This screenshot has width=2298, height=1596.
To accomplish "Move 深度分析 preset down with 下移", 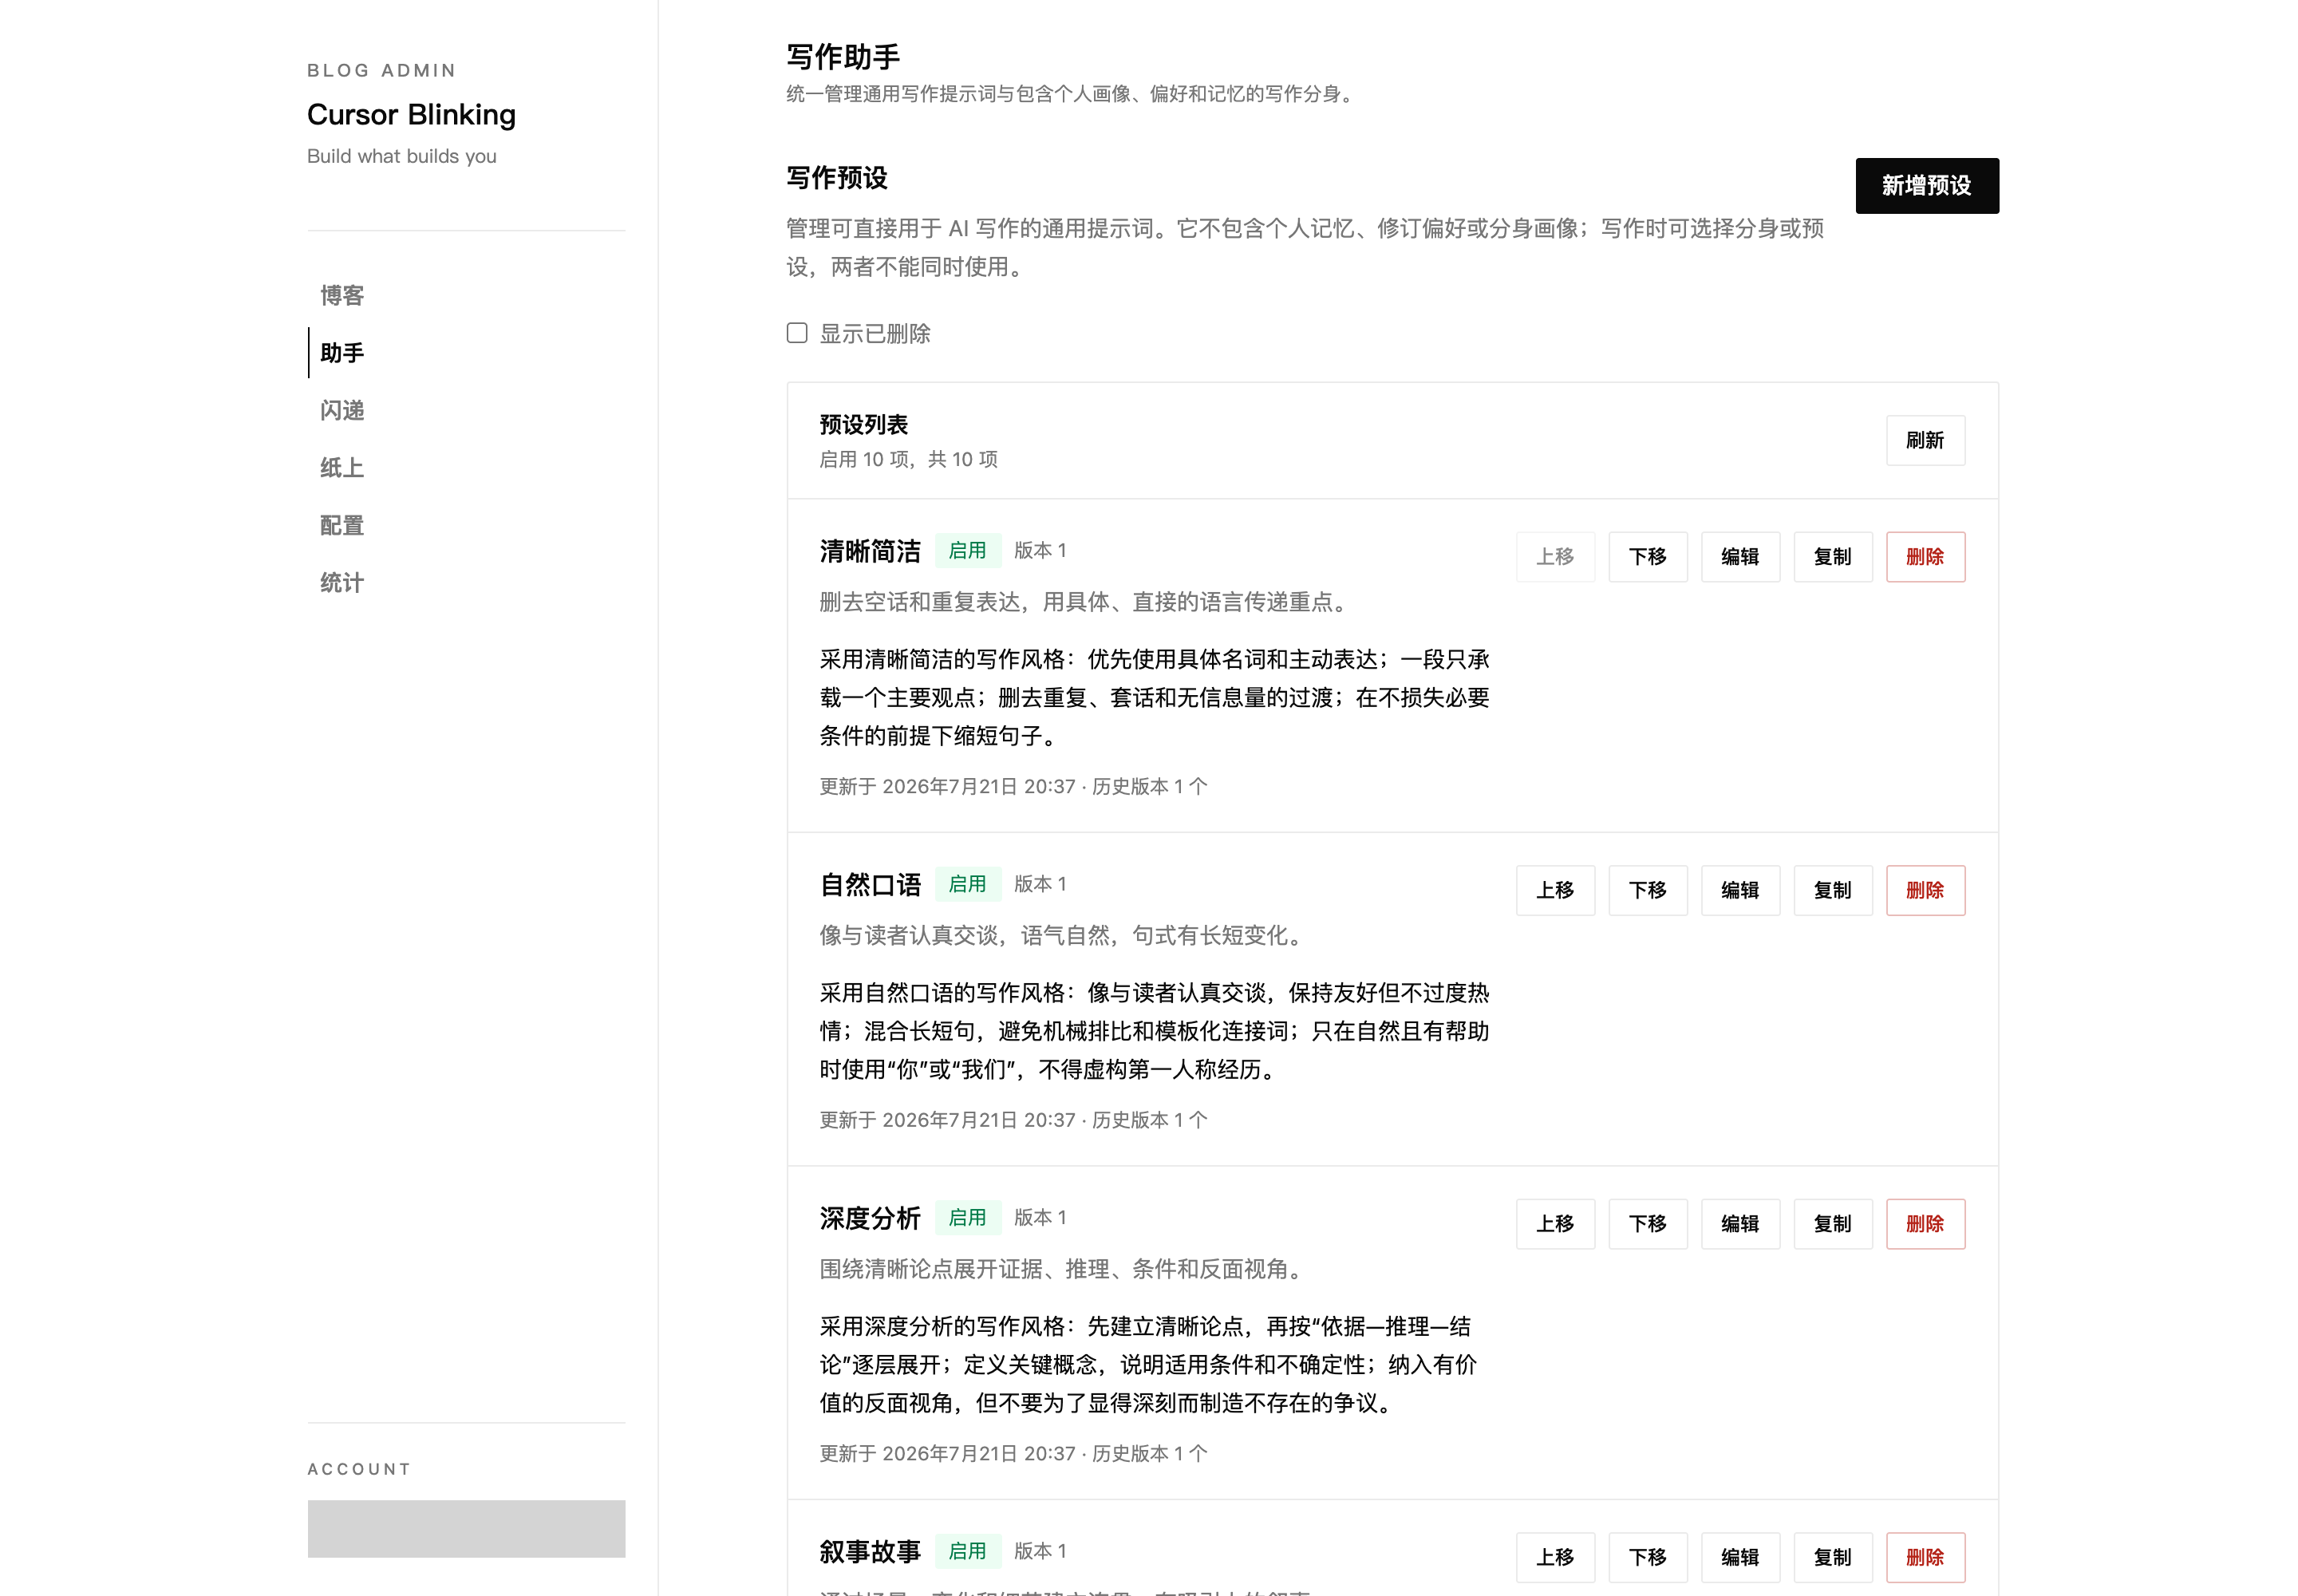I will (1648, 1224).
